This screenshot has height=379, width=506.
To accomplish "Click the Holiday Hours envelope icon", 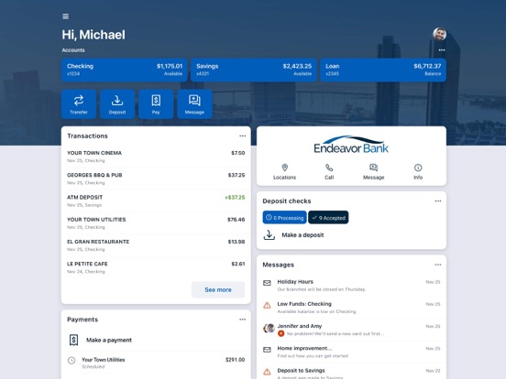I will [267, 283].
